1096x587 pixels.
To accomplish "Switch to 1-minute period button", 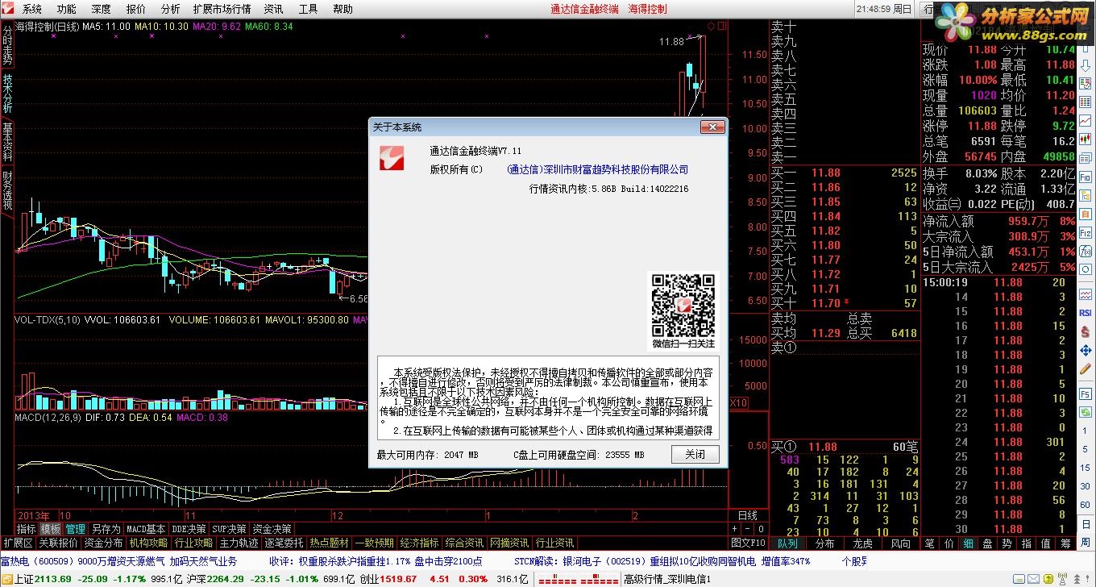I will [1085, 430].
